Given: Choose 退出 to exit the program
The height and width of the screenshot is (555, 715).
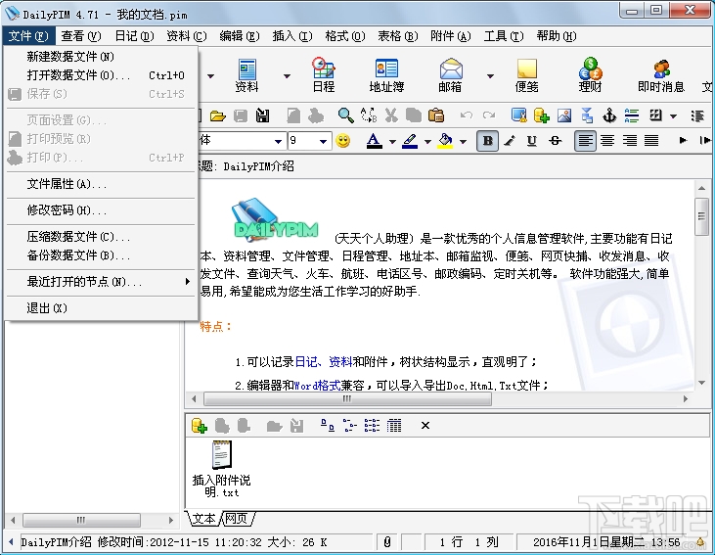Looking at the screenshot, I should pyautogui.click(x=101, y=308).
